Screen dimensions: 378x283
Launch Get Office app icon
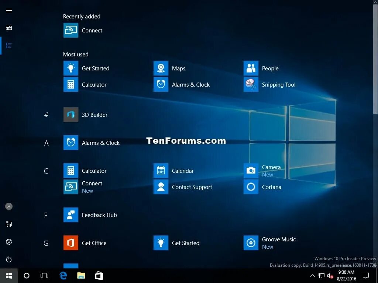(x=71, y=243)
